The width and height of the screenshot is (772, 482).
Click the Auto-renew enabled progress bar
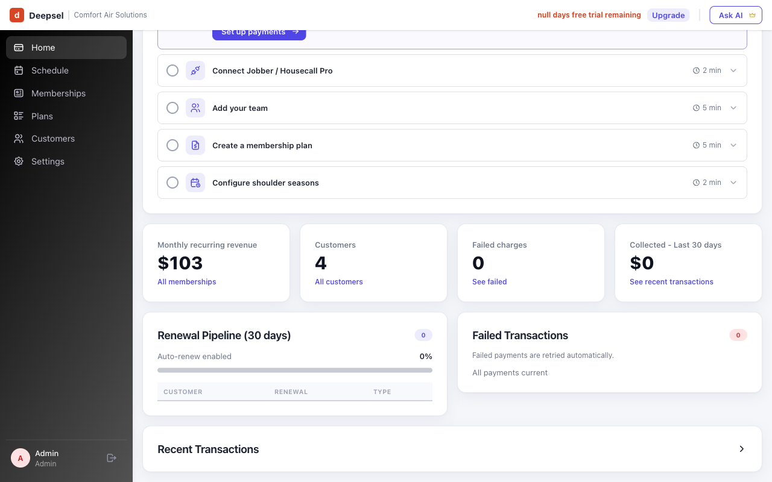pyautogui.click(x=295, y=370)
